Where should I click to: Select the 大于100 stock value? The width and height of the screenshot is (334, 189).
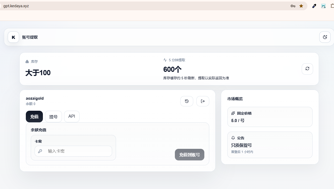click(38, 73)
